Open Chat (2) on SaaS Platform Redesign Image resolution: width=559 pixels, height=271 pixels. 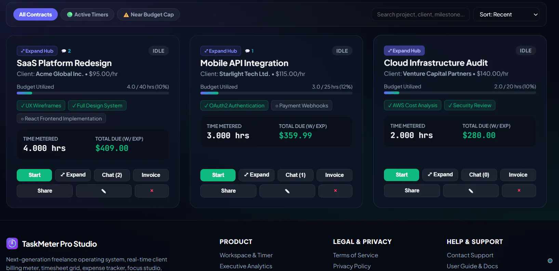[112, 175]
